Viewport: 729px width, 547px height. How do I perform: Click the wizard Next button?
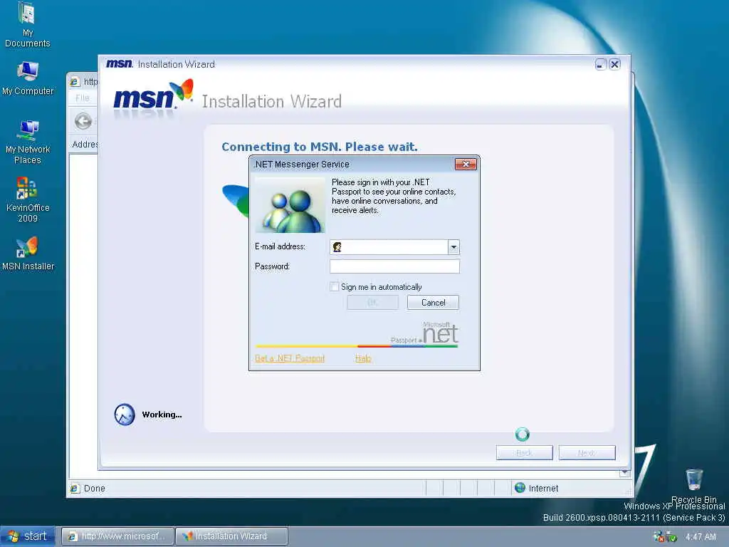pyautogui.click(x=587, y=452)
